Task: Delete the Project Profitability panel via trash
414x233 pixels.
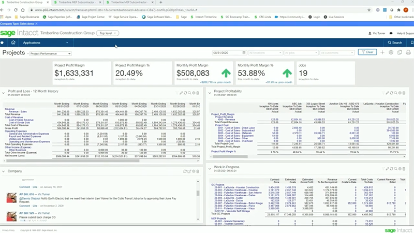Action: coord(404,93)
